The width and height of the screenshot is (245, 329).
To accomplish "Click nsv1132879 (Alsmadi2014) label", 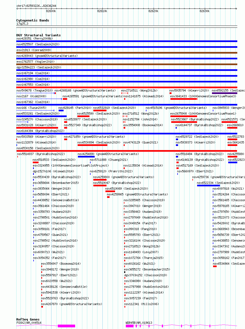I will (36, 142).
